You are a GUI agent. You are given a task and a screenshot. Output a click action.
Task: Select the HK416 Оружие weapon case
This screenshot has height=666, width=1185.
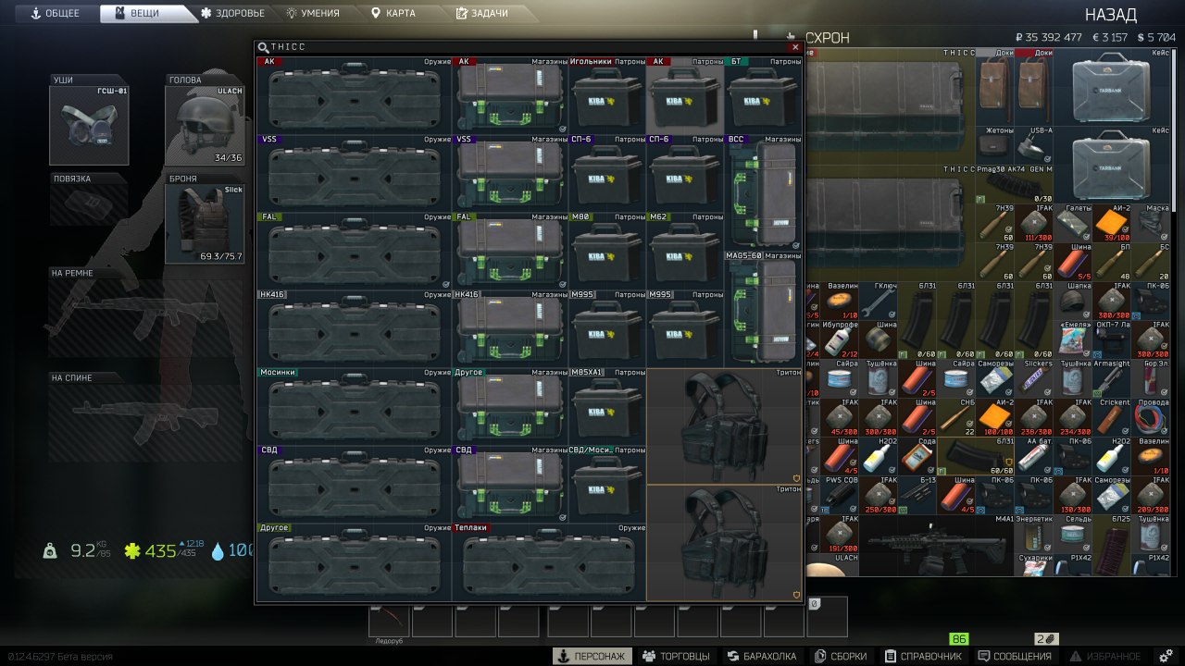(354, 329)
